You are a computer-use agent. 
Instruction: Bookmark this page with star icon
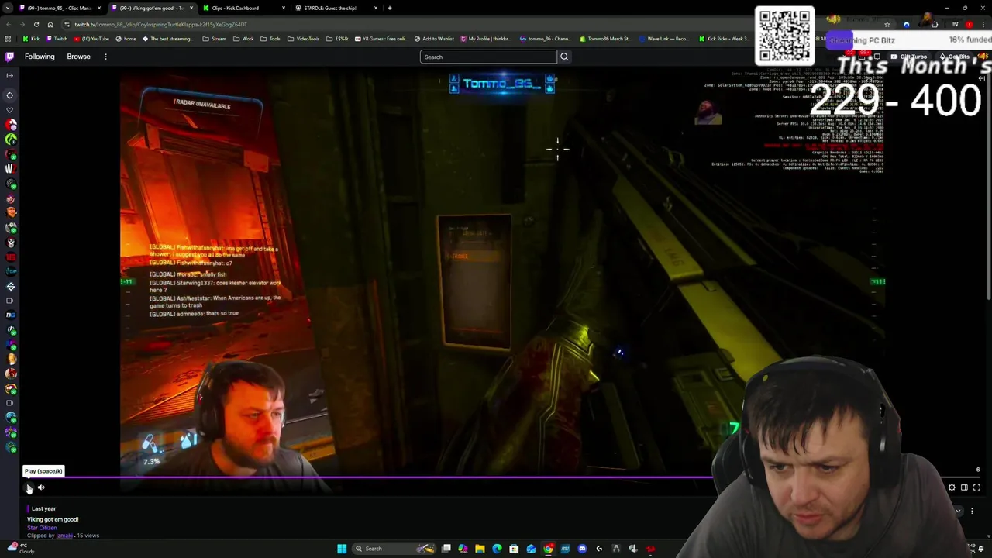pyautogui.click(x=887, y=24)
